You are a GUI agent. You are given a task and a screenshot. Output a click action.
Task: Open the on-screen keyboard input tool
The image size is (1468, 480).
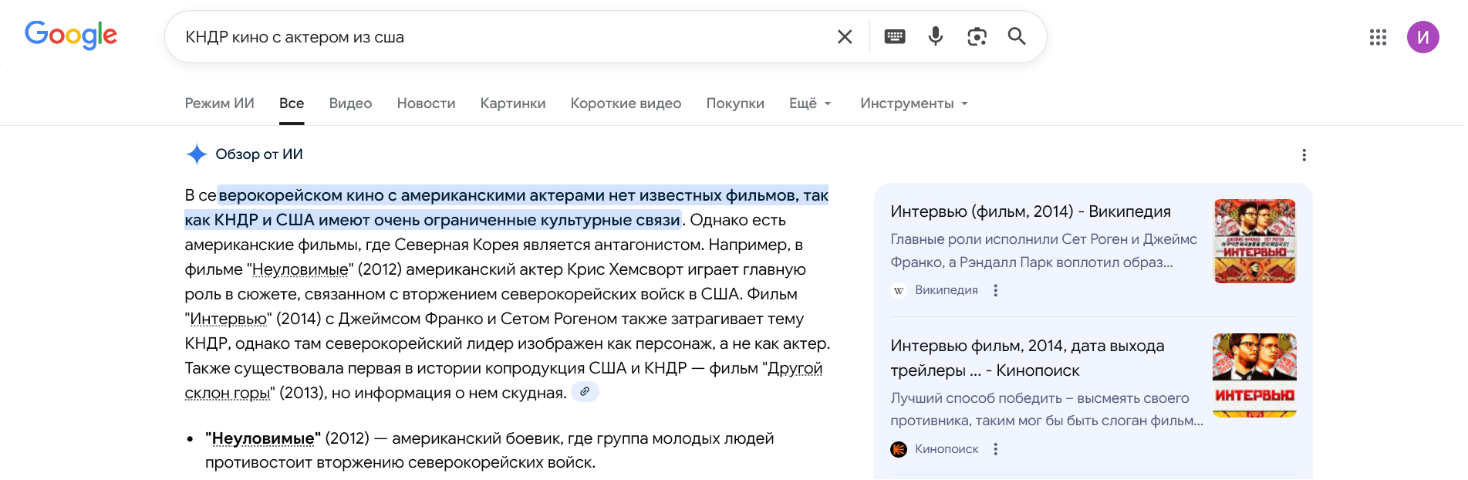click(x=895, y=37)
